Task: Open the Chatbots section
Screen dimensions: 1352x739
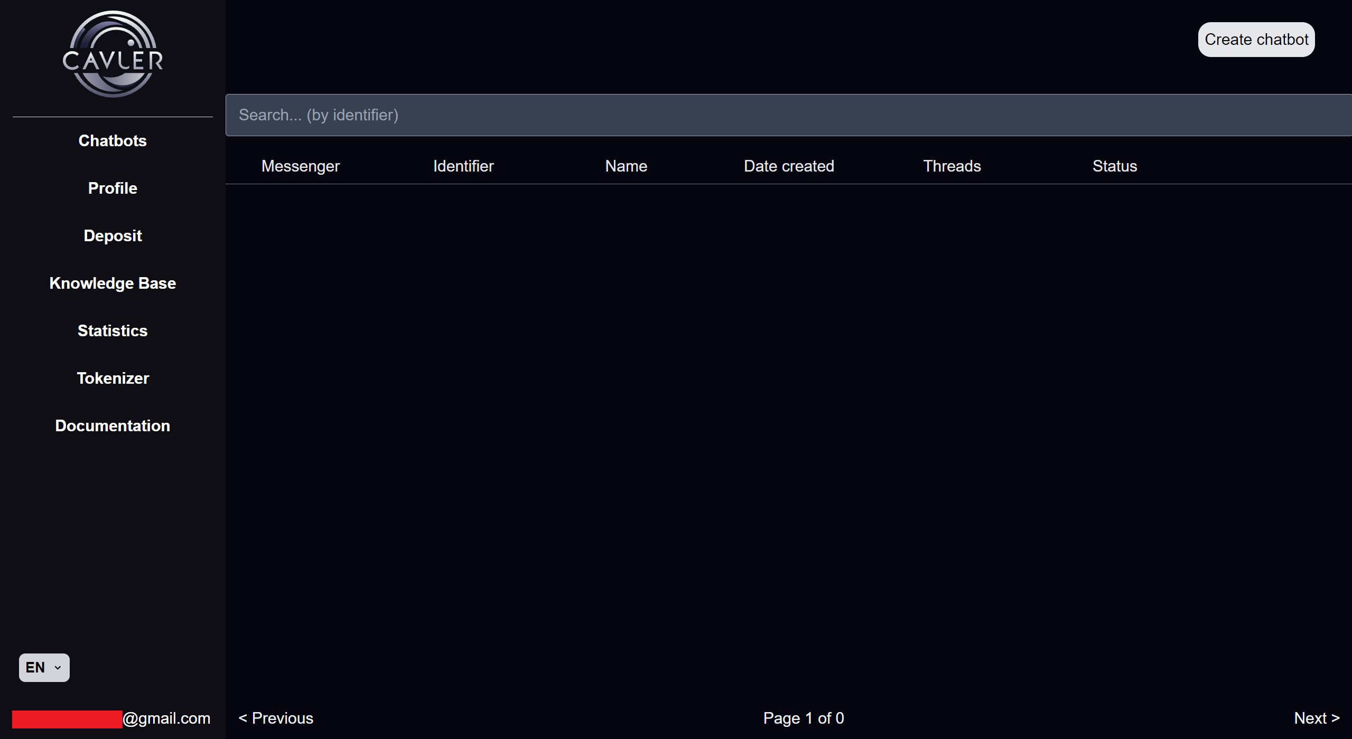Action: 112,141
